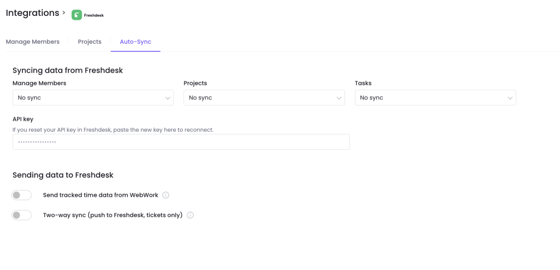Click the Sending data to Freshdesk heading
This screenshot has height=270, width=560.
tap(63, 175)
